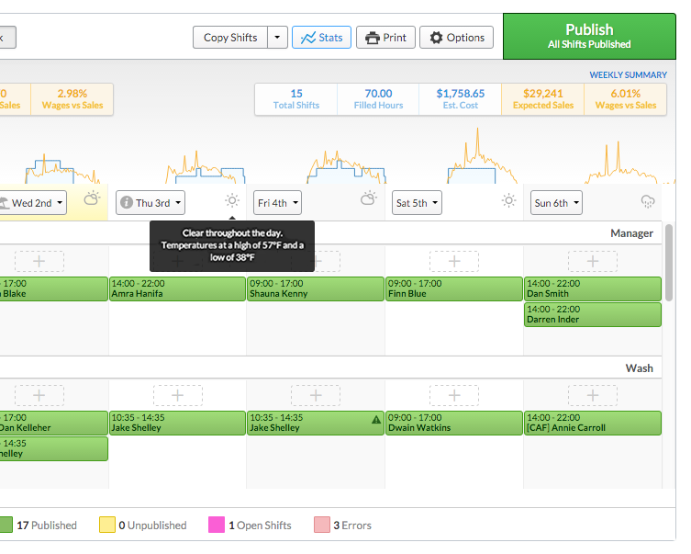Open the Thu 3rd day dropdown
Image resolution: width=691 pixels, height=554 pixels.
(x=150, y=203)
